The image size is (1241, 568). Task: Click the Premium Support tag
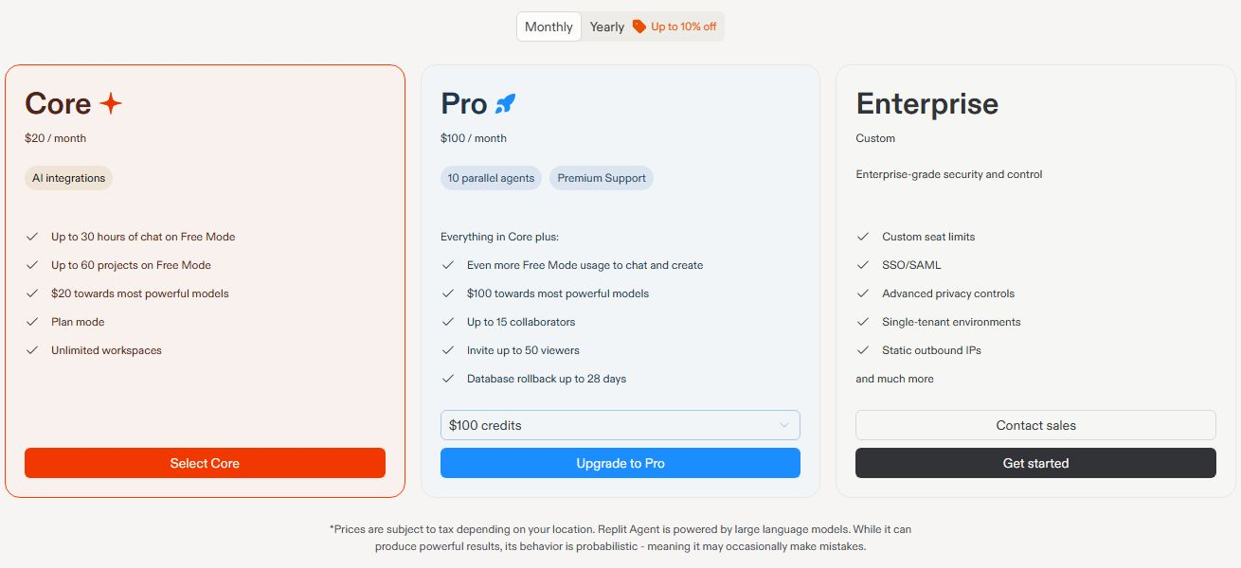tap(602, 178)
